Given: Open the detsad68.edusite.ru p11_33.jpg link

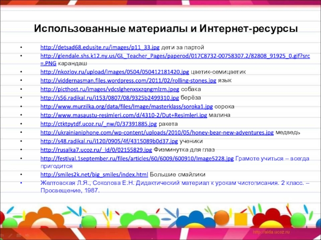Looking at the screenshot, I should tap(100, 47).
